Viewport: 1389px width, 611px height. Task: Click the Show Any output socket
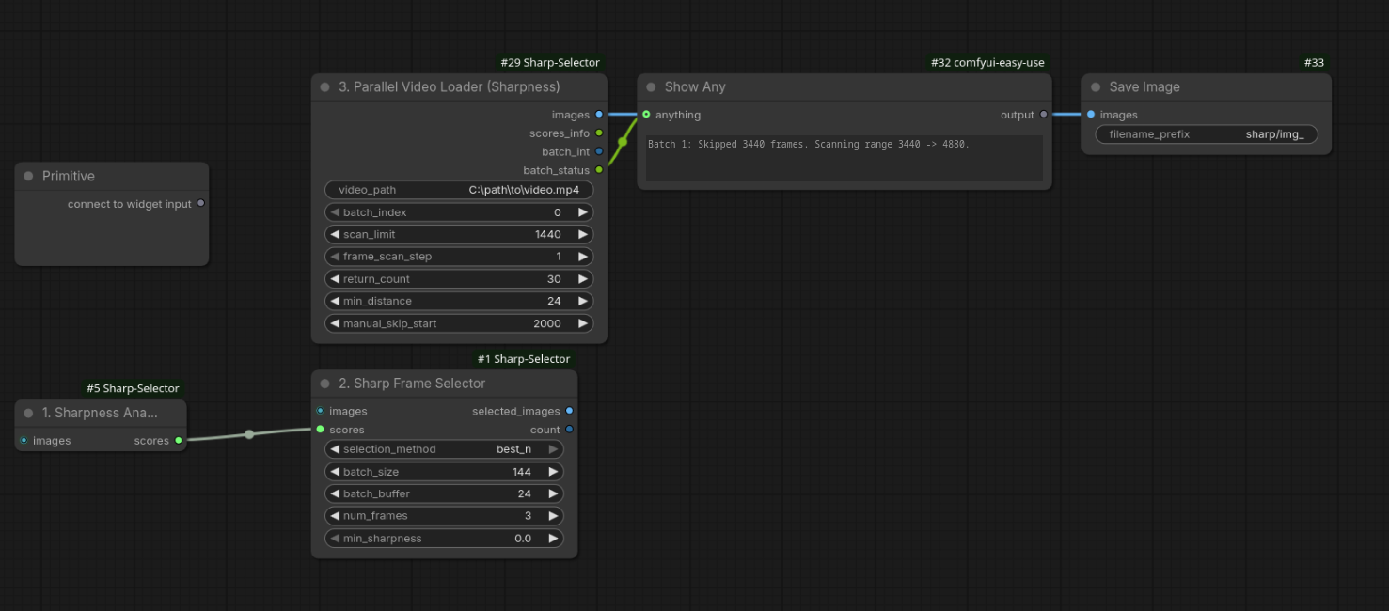pyautogui.click(x=1043, y=115)
